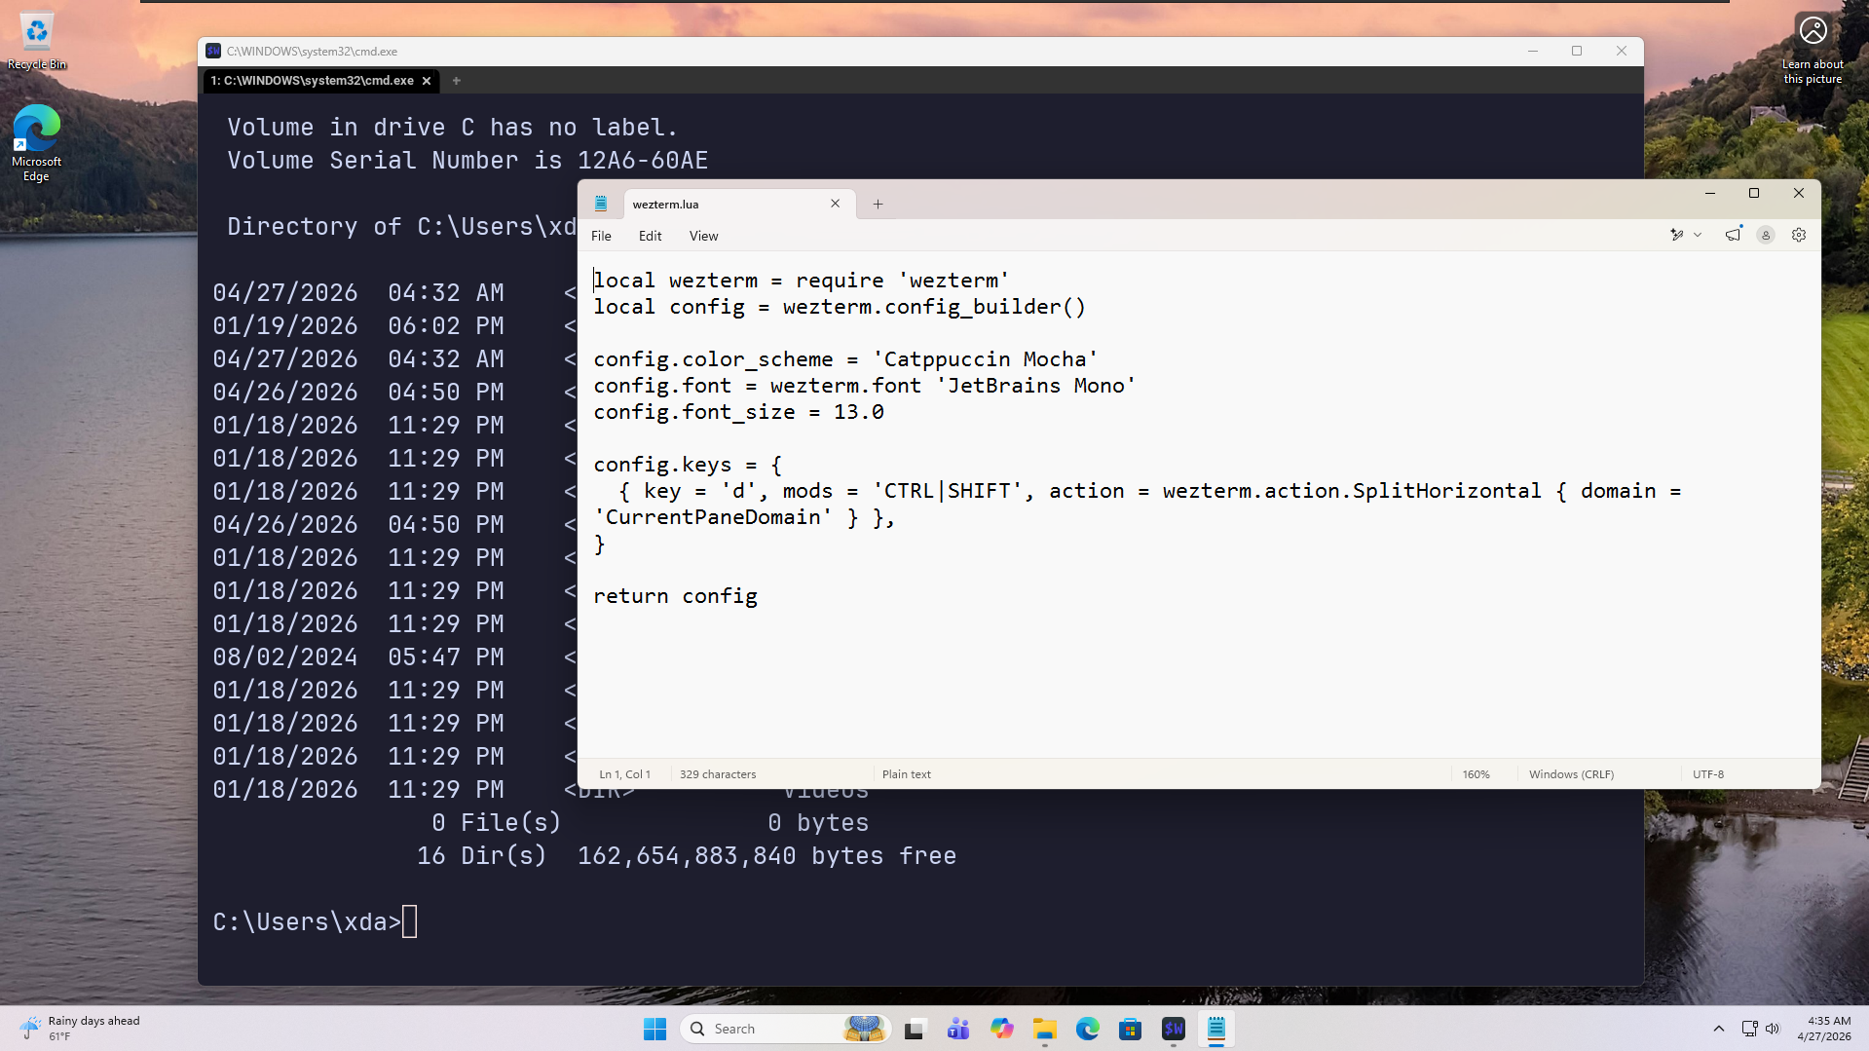Open the File menu in Notepad
1869x1051 pixels.
coord(601,236)
